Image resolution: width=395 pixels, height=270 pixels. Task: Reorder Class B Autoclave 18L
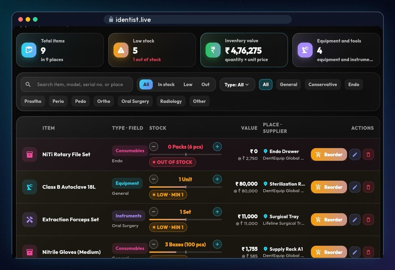(329, 187)
